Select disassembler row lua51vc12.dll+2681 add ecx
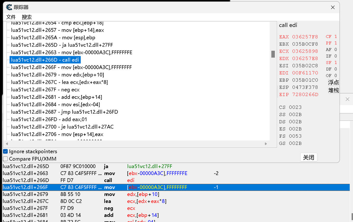This screenshot has height=222, width=353. coord(176,215)
